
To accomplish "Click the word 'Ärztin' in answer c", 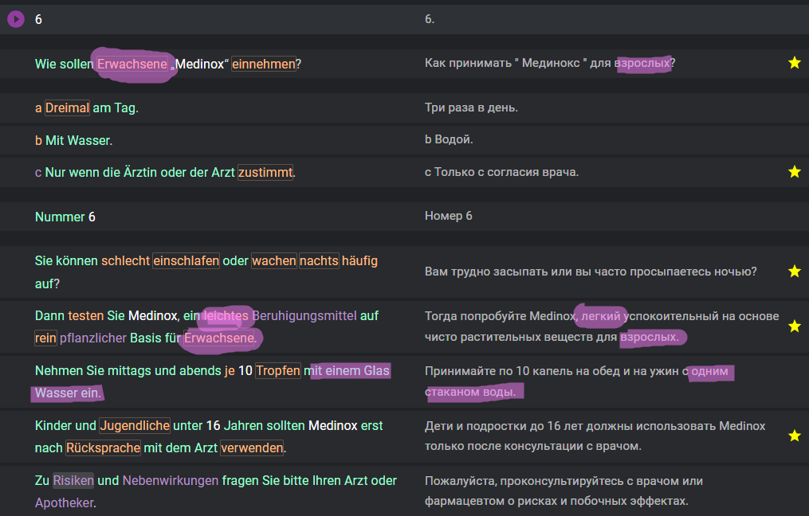I will point(139,172).
